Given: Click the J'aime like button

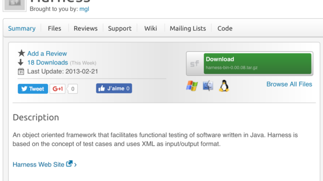Looking at the screenshot, I should (114, 88).
